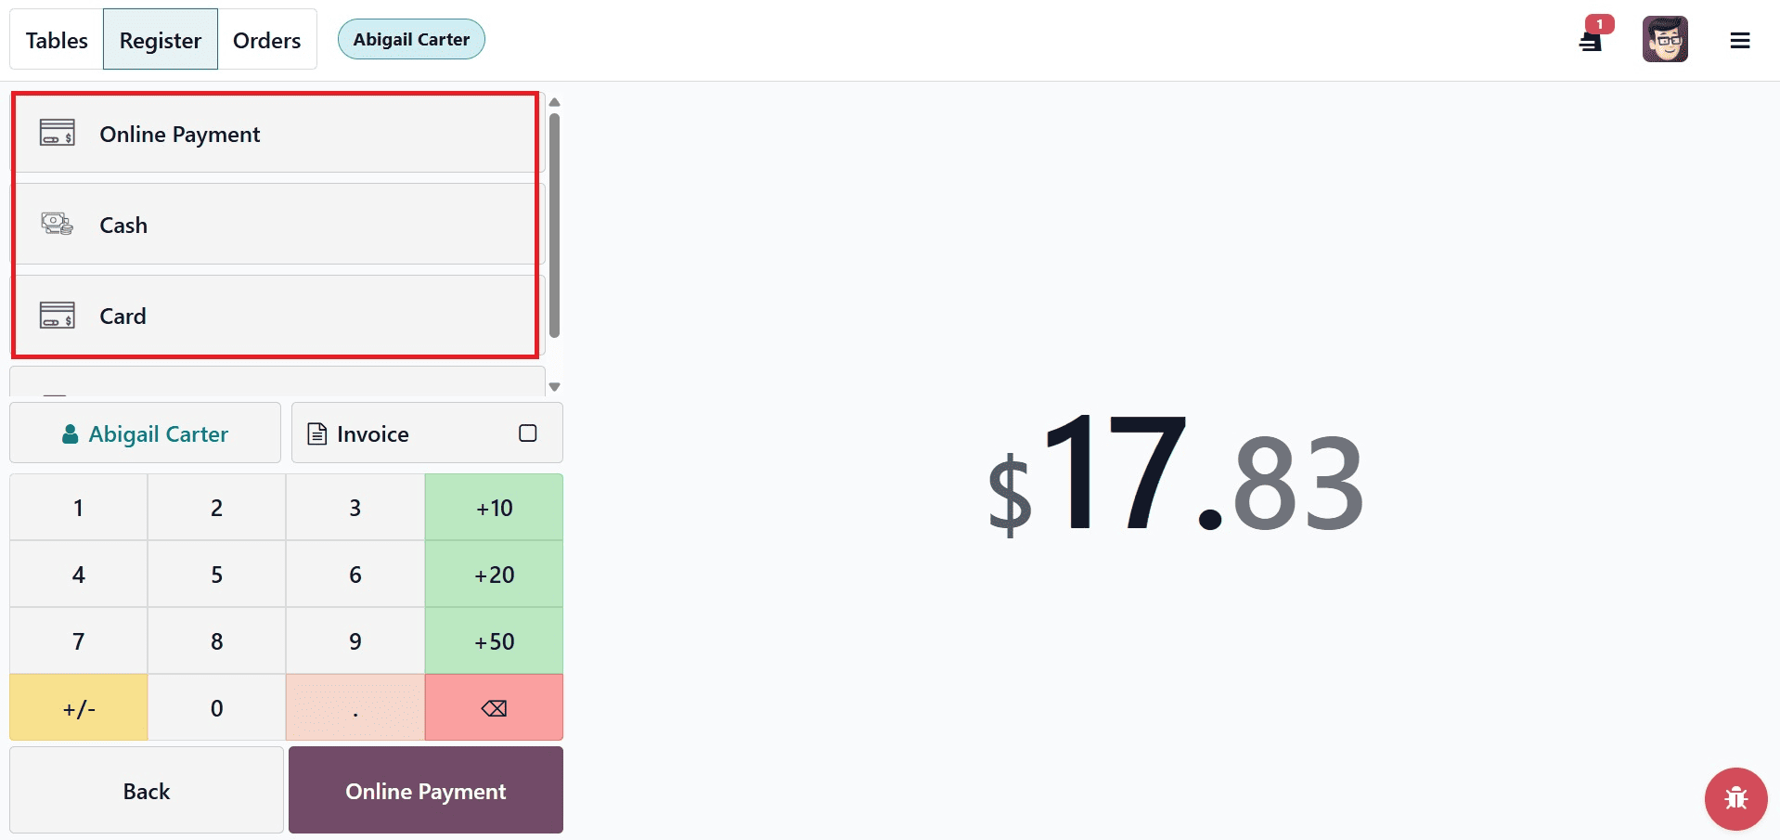
Task: Click the Back button
Action: pyautogui.click(x=146, y=790)
